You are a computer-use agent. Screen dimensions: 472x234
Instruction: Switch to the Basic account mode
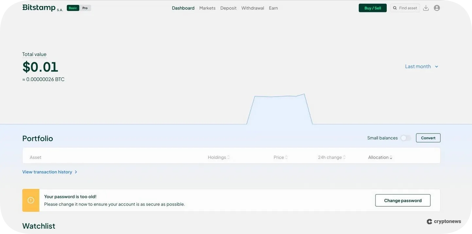(x=73, y=7)
